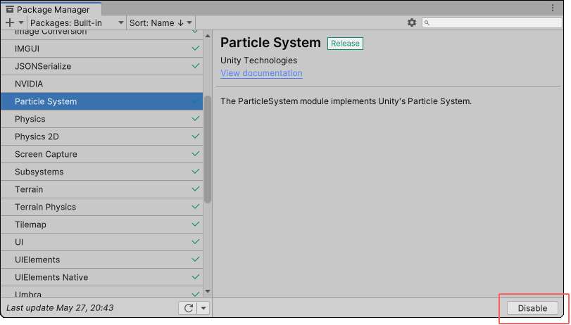Select the Terrain Physics package

click(101, 207)
